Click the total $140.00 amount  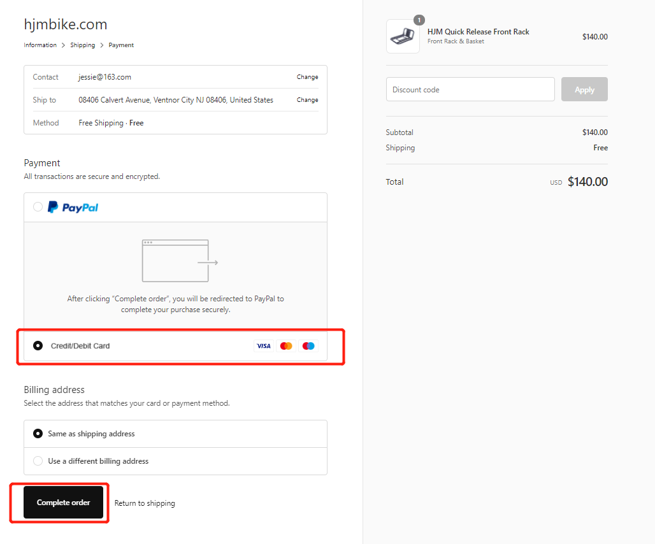587,182
